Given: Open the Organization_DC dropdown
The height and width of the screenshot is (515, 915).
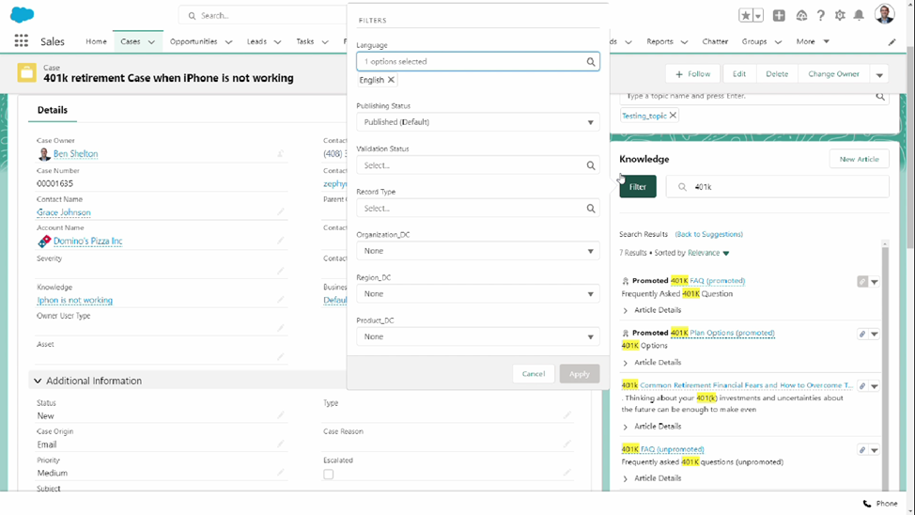Looking at the screenshot, I should [477, 251].
